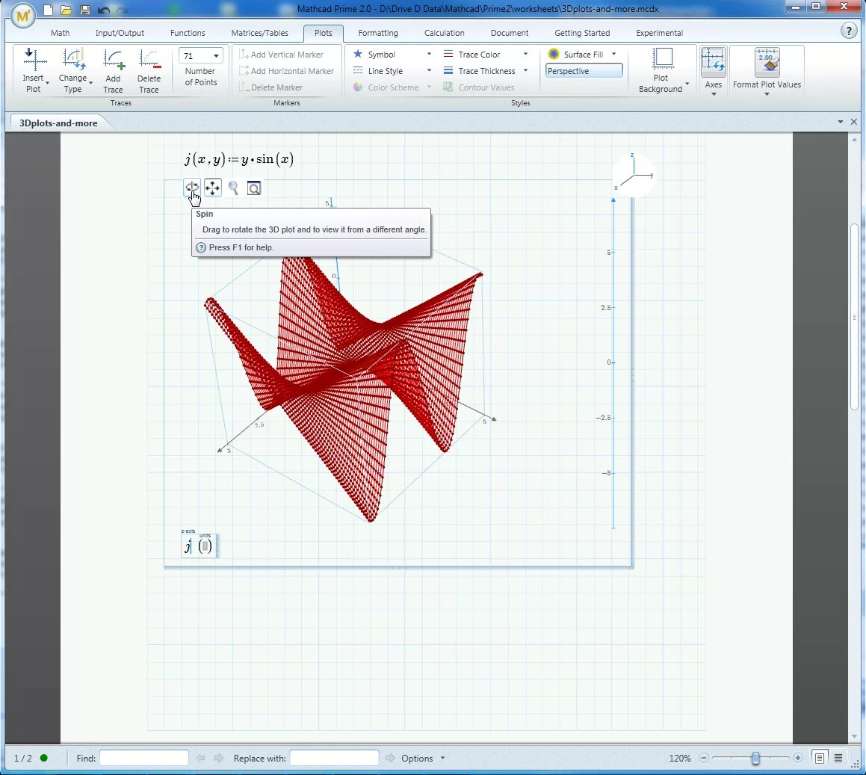Open Format Plot Values options

click(x=767, y=71)
